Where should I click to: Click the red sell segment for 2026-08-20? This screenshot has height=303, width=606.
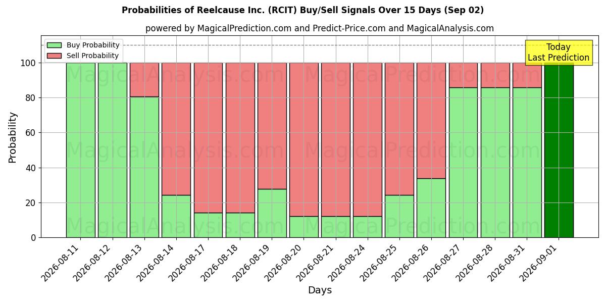click(304, 139)
